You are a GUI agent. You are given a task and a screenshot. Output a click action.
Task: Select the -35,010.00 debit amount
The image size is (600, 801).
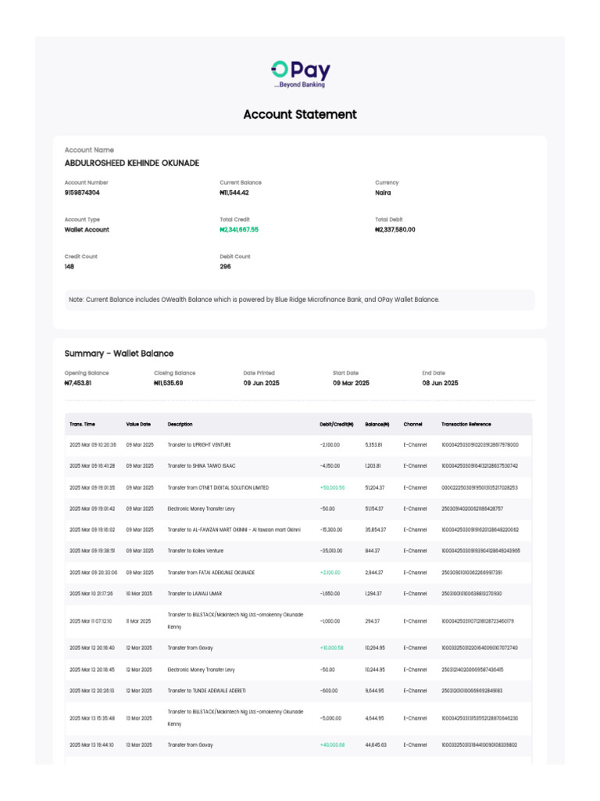click(x=330, y=551)
